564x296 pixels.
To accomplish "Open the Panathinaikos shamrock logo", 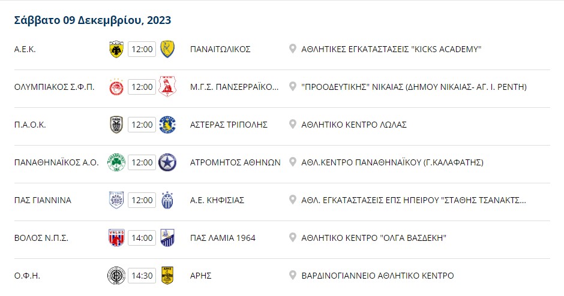I will tap(116, 162).
